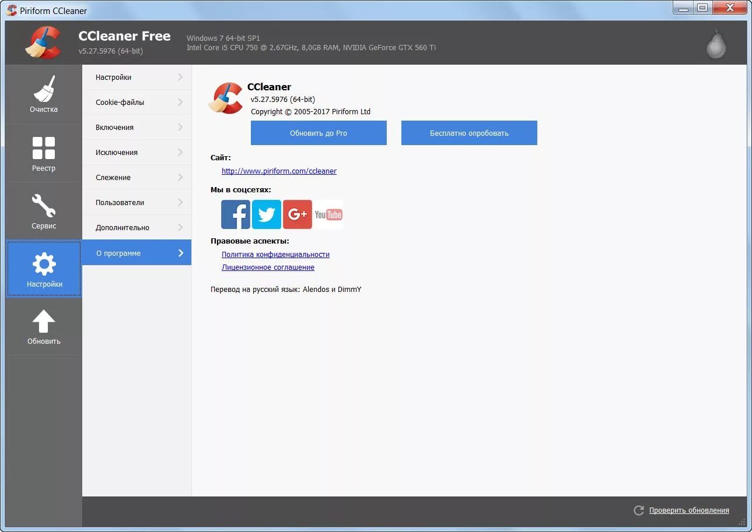Viewport: 752px width, 532px height.
Task: Open the Очистка cleaner section
Action: click(x=44, y=94)
